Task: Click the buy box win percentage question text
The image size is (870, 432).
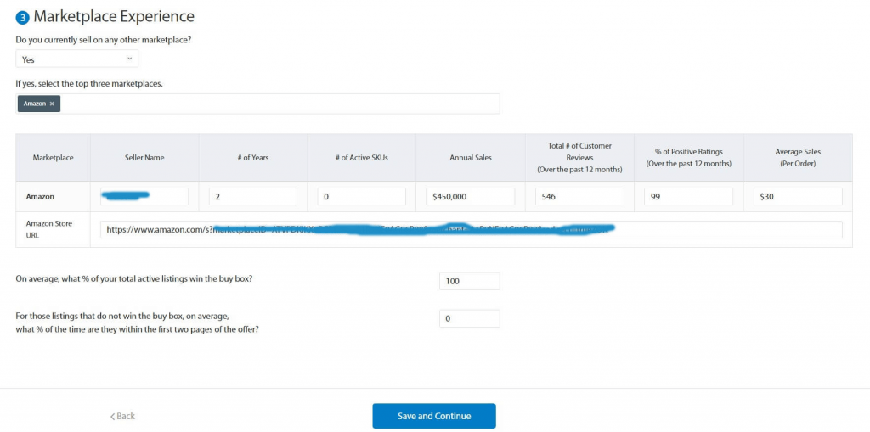Action: coord(134,279)
